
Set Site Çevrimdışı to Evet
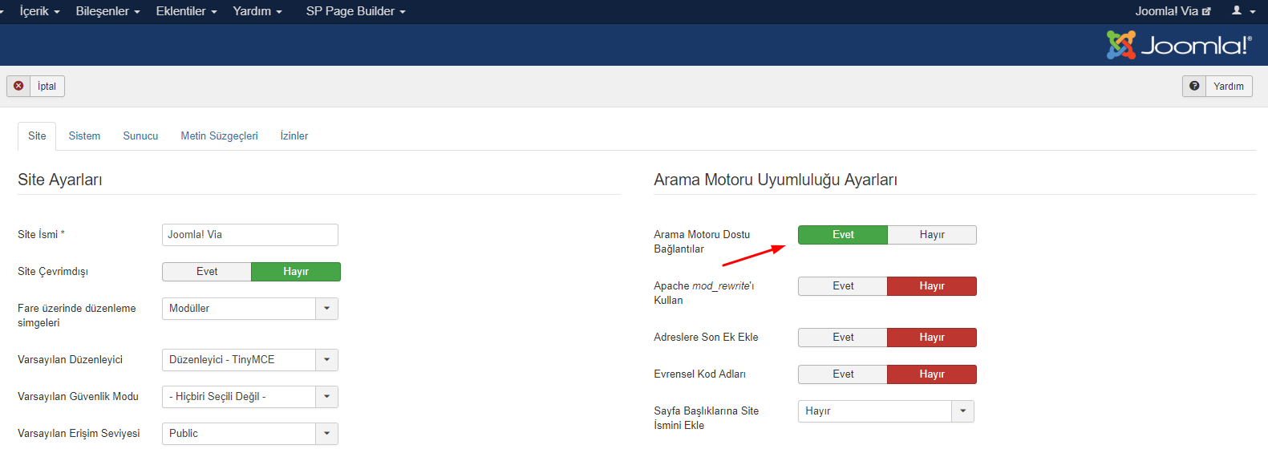(207, 272)
